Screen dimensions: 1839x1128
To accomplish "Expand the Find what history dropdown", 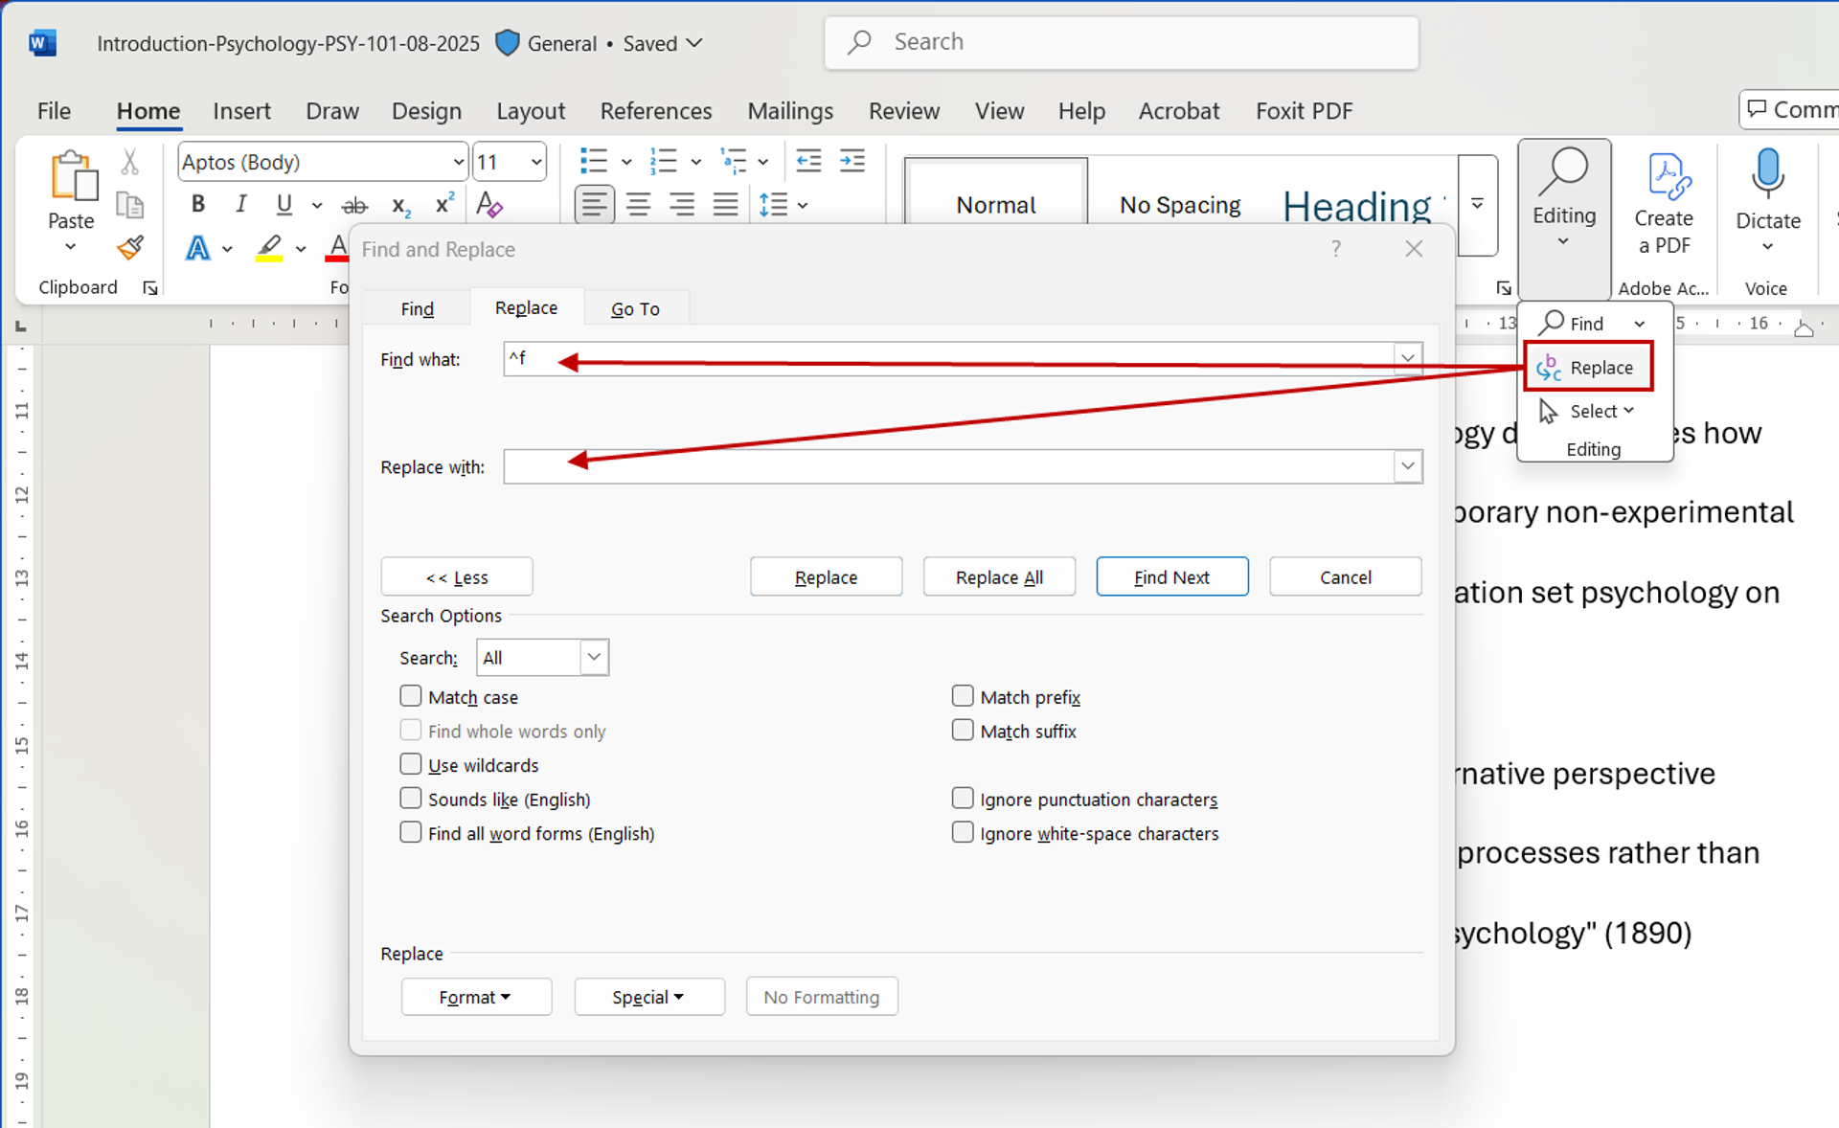I will pos(1407,358).
